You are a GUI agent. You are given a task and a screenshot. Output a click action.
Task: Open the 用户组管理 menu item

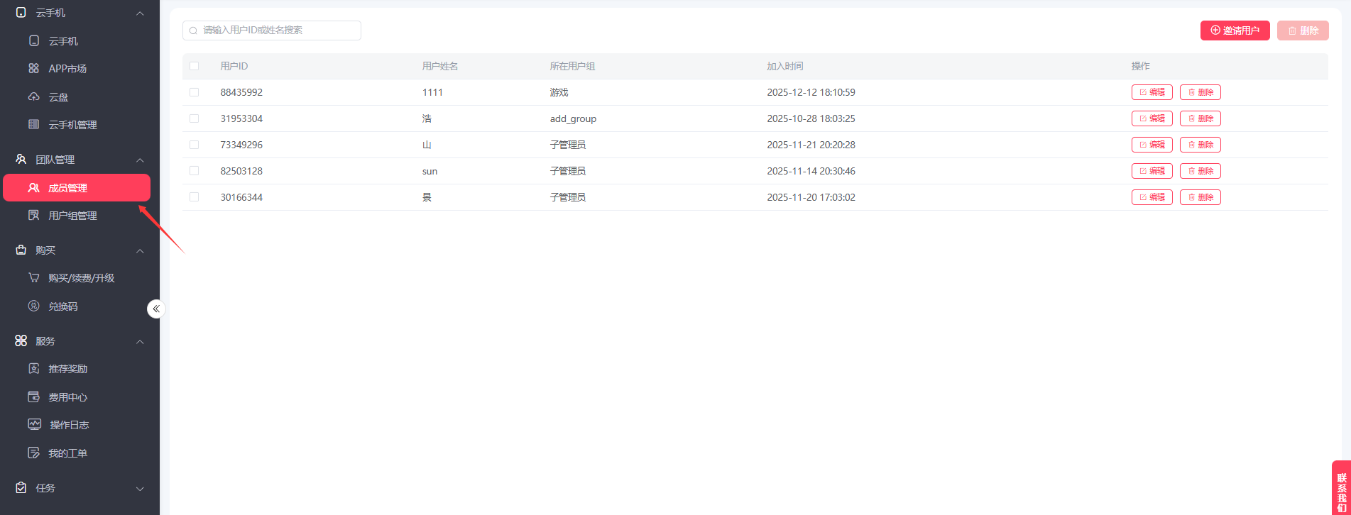pyautogui.click(x=72, y=216)
